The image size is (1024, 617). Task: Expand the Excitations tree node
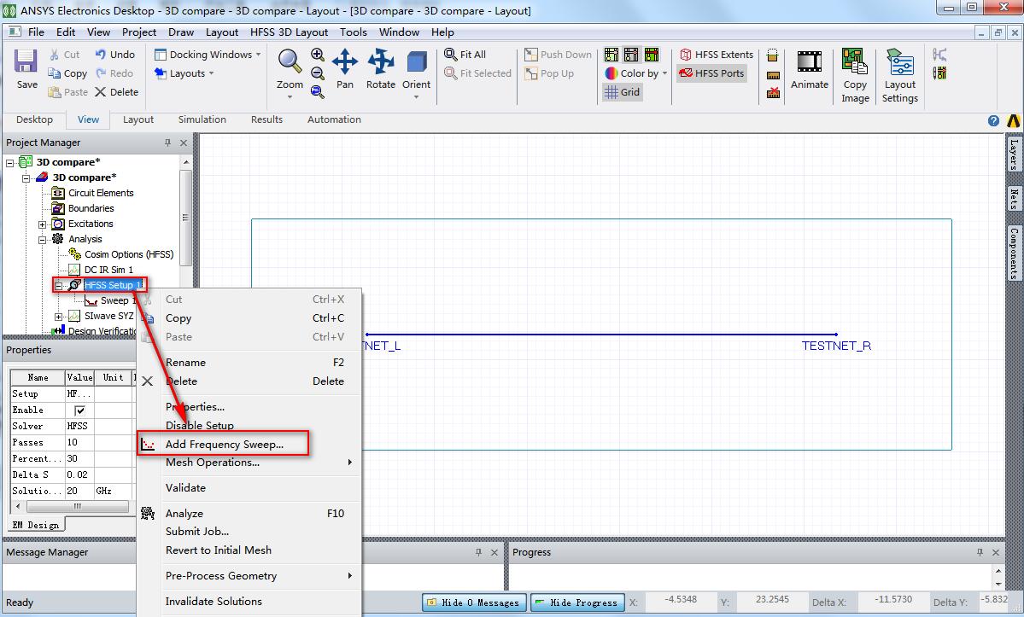[42, 224]
